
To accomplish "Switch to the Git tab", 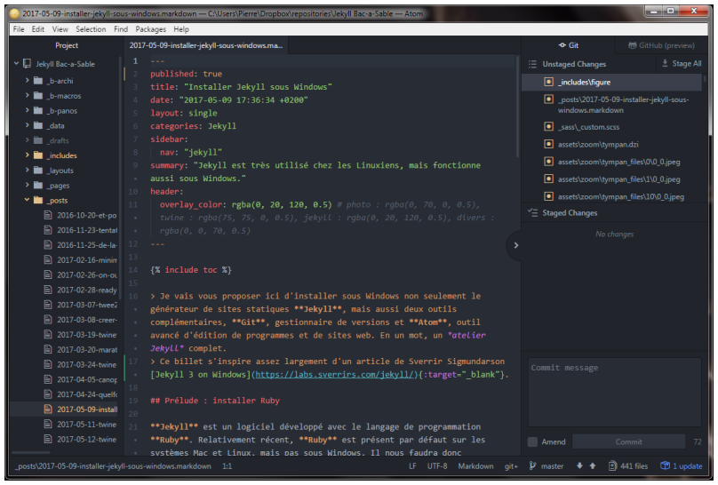I will click(568, 45).
